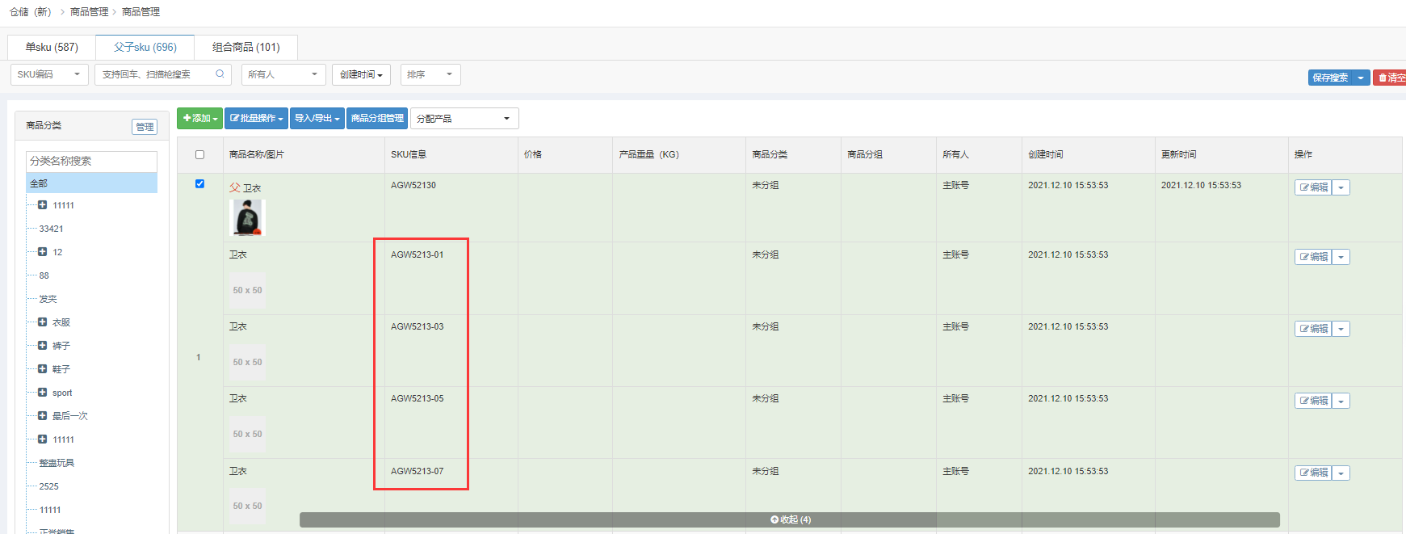This screenshot has width=1406, height=534.
Task: Switch to the 单sku (587) tab
Action: tap(52, 48)
